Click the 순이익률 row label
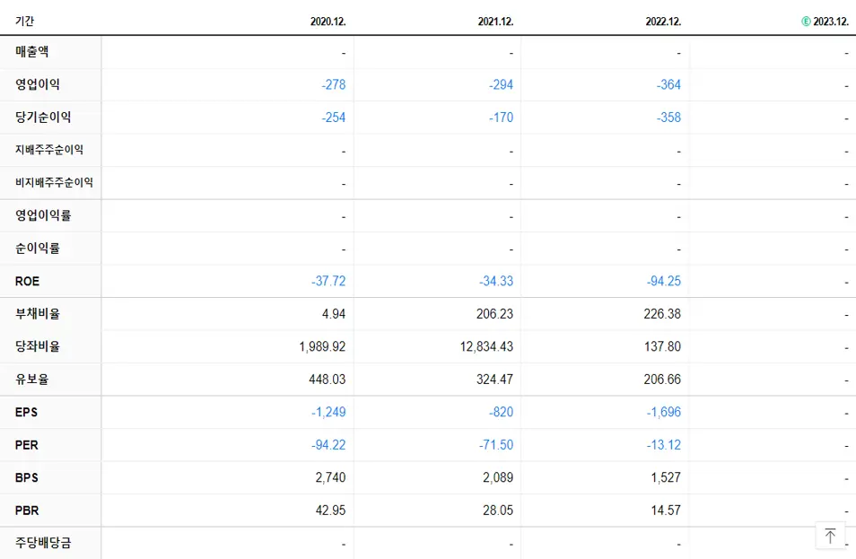 [x=38, y=248]
